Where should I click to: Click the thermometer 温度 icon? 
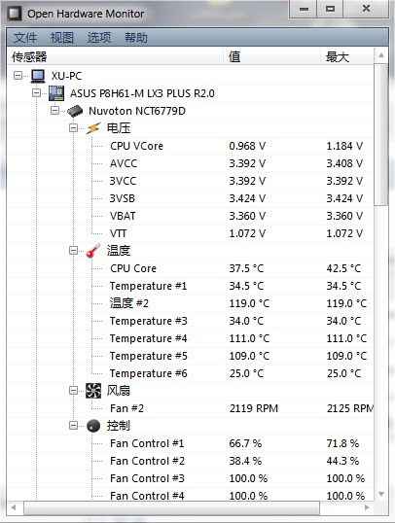coord(93,251)
